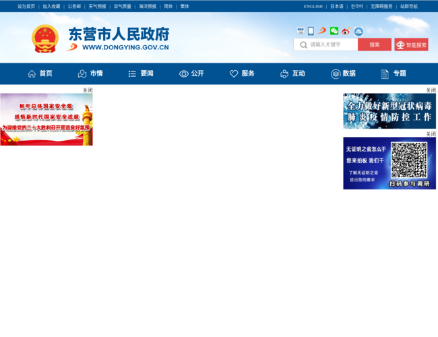Click the WeChat icon above the search bar
The height and width of the screenshot is (337, 438).
(334, 31)
